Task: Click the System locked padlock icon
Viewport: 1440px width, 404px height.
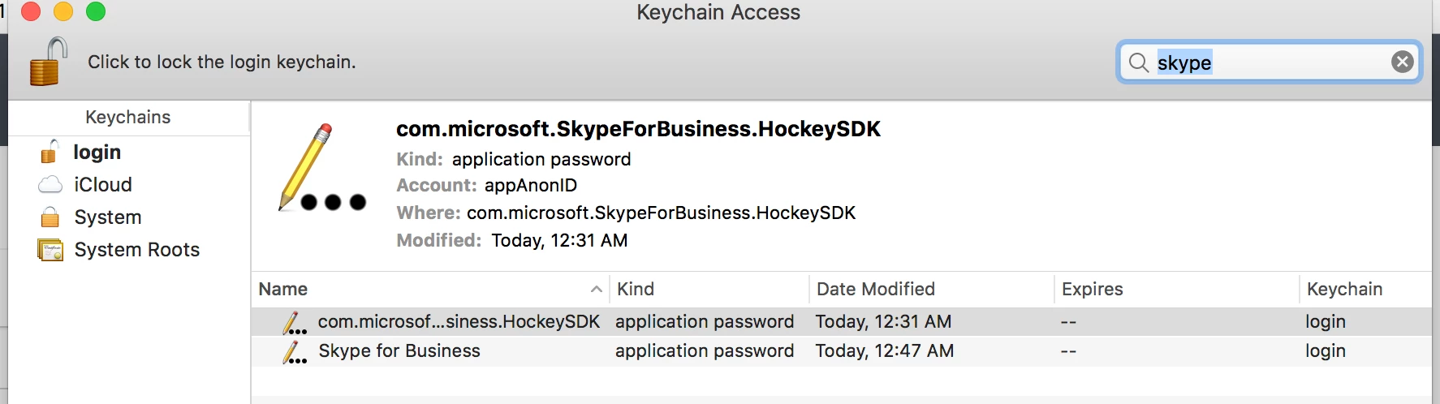Action: 50,217
